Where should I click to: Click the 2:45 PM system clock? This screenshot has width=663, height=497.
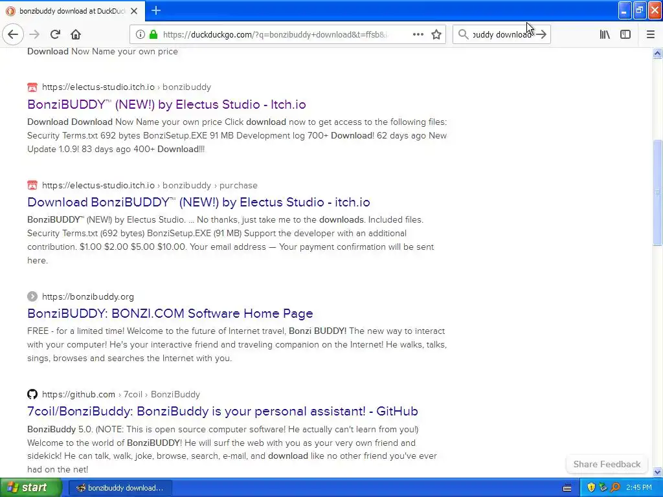639,488
